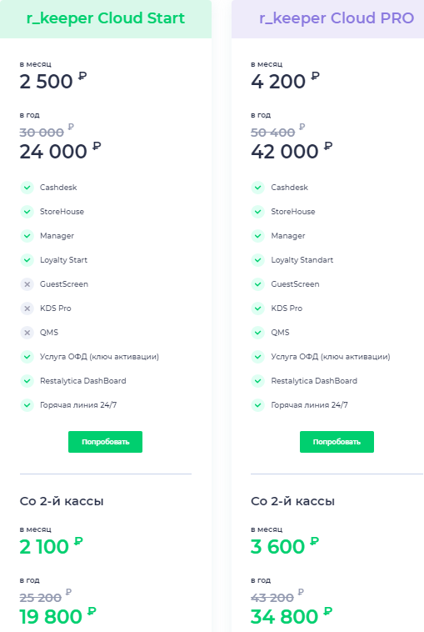Image resolution: width=424 pixels, height=632 pixels.
Task: Select the r_keeper Cloud Start plan header
Action: [x=106, y=19]
